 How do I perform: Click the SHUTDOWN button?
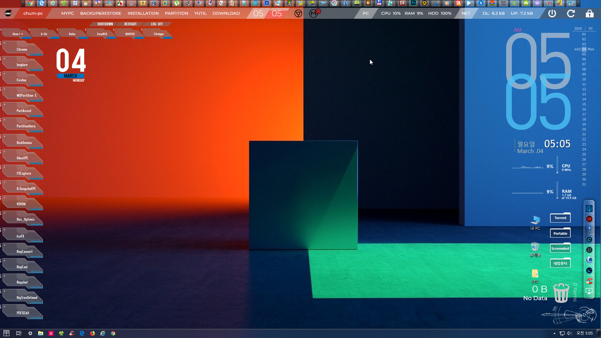[x=105, y=24]
